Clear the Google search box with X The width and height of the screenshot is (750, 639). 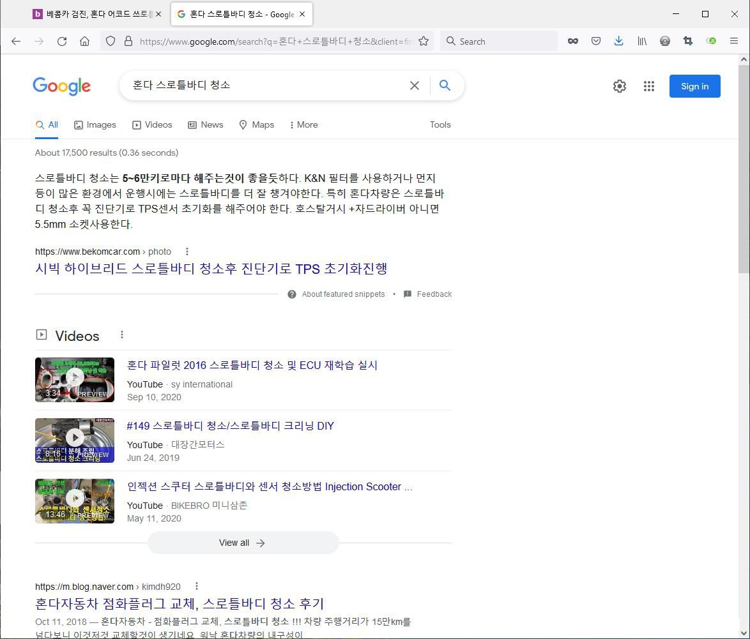click(415, 86)
